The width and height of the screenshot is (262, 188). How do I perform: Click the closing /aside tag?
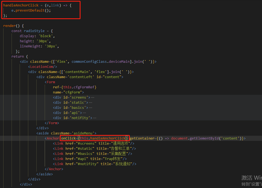(x=45, y=174)
